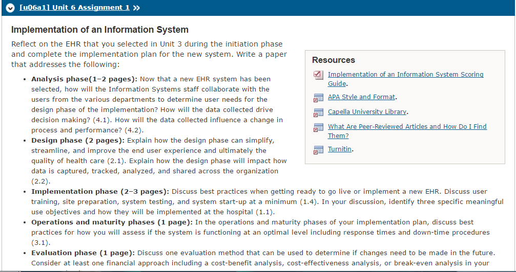Click the icon beside APA Style and Format
Screen dimensions: 516x272
[x=318, y=98]
